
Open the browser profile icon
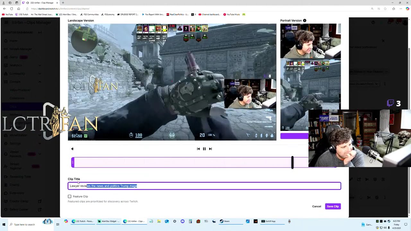tap(4, 3)
